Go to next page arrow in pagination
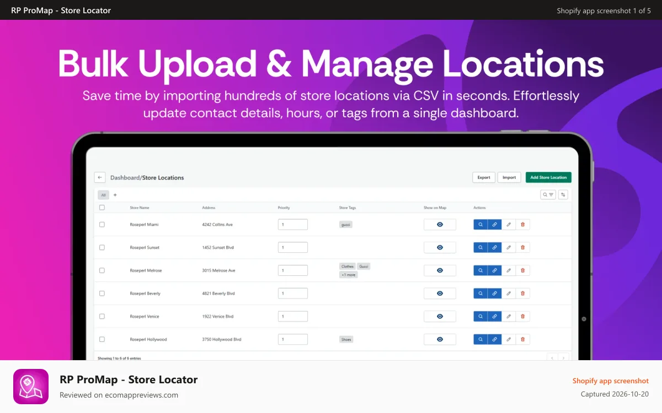This screenshot has height=413, width=662. coord(563,357)
